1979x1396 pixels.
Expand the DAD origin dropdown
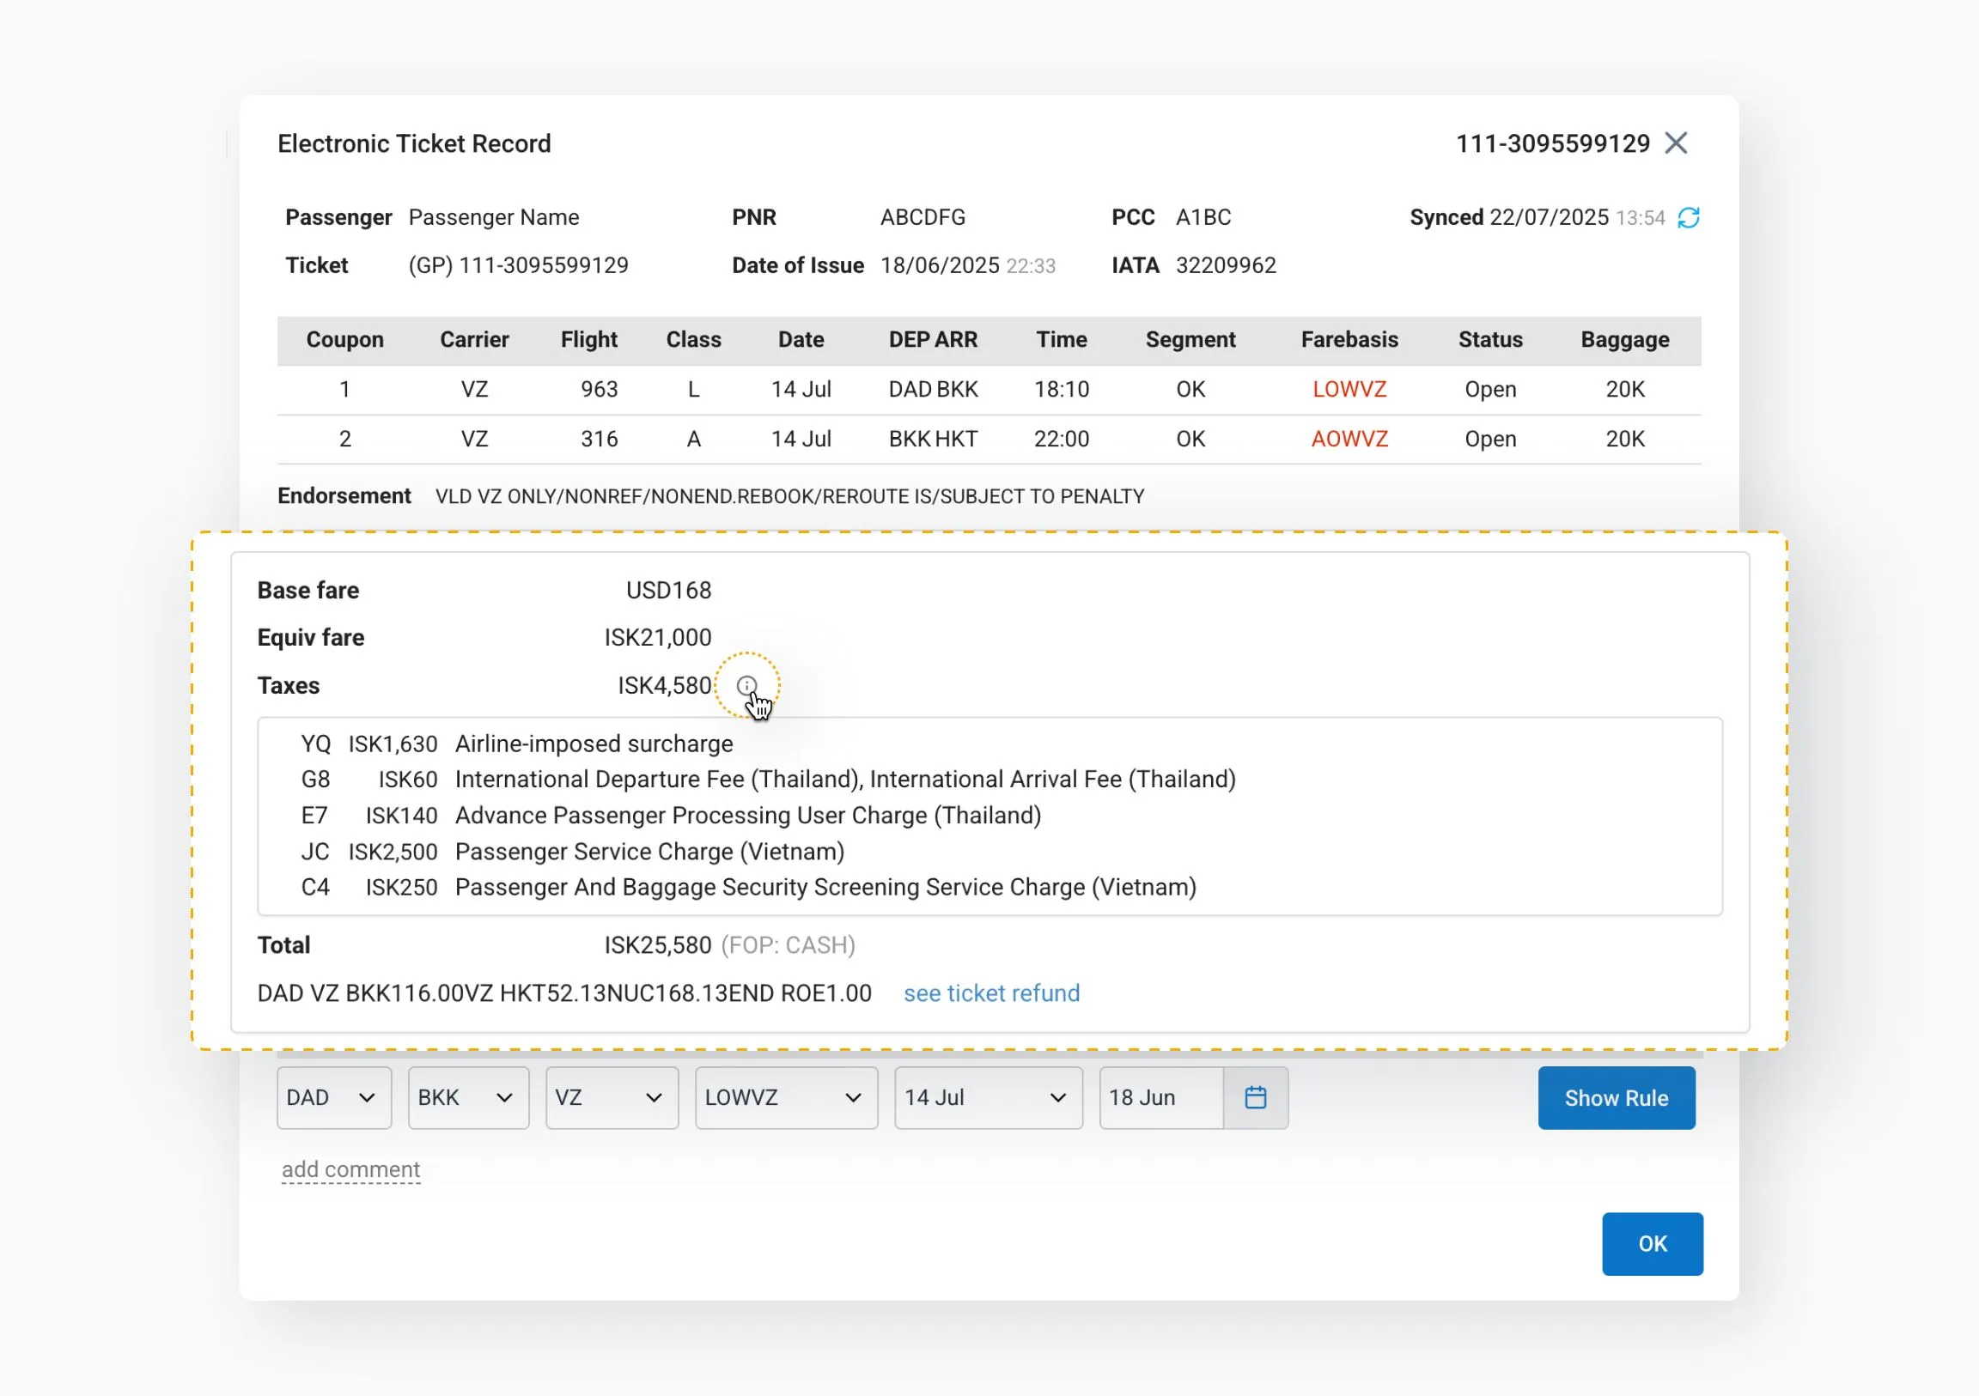coord(333,1097)
